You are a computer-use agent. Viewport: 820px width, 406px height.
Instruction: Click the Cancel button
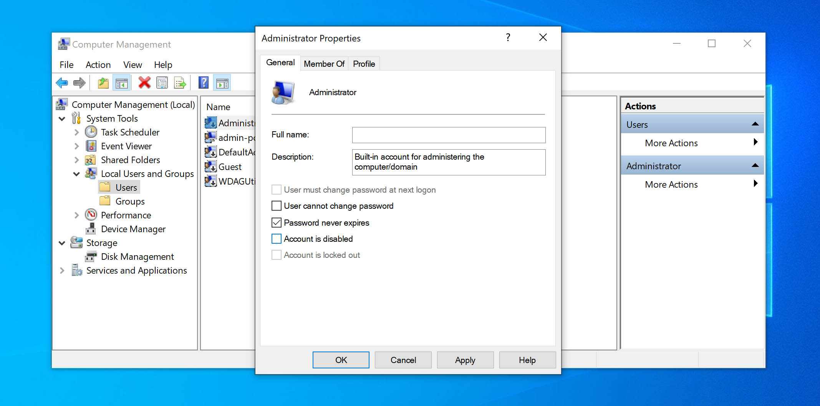(403, 360)
